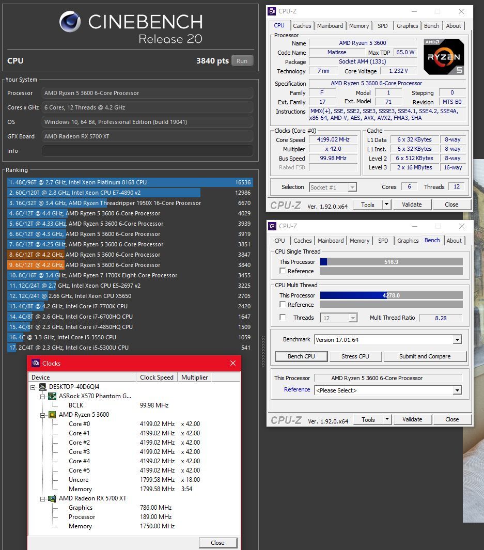
Task: Click the AMD Radeon RX 5700 XT card icon
Action: click(x=52, y=498)
